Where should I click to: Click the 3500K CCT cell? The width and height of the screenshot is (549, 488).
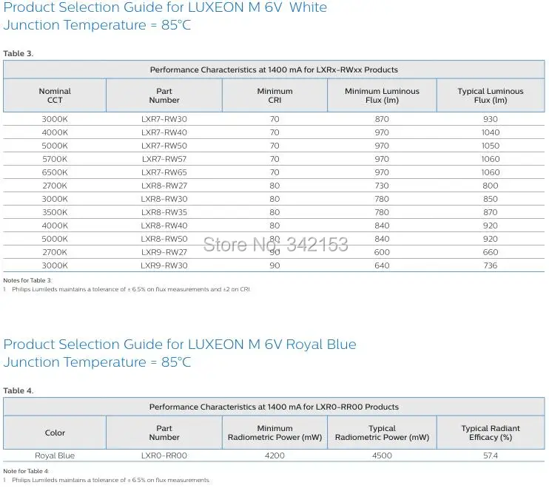click(55, 212)
